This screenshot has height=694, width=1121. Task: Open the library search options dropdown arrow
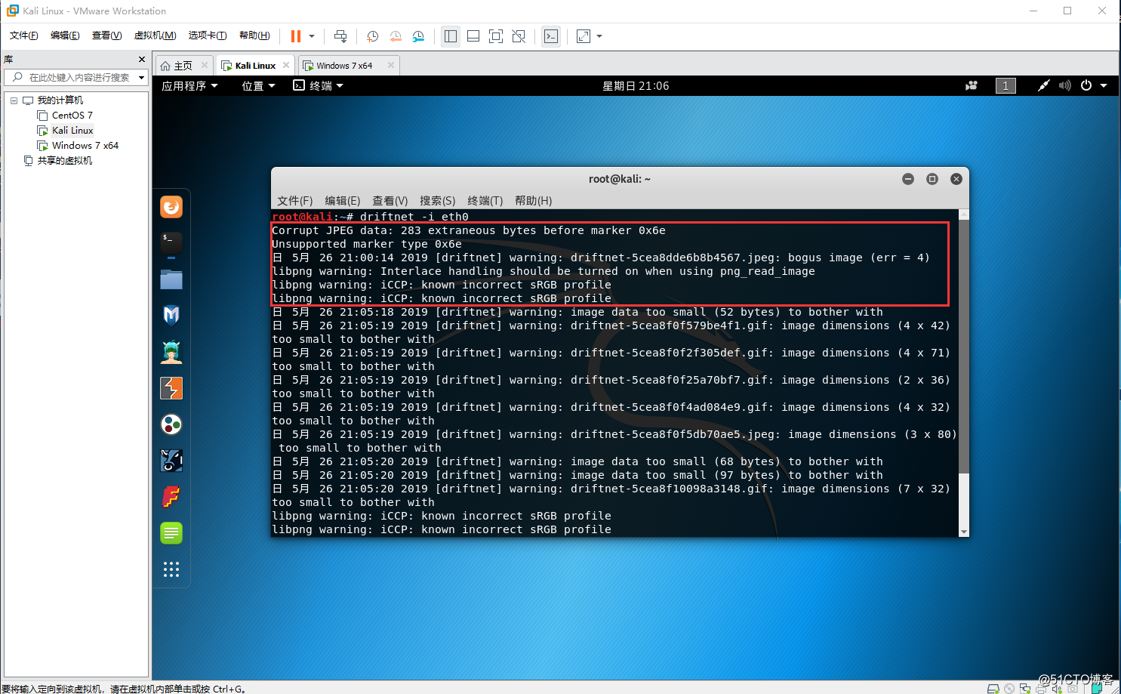(x=141, y=77)
